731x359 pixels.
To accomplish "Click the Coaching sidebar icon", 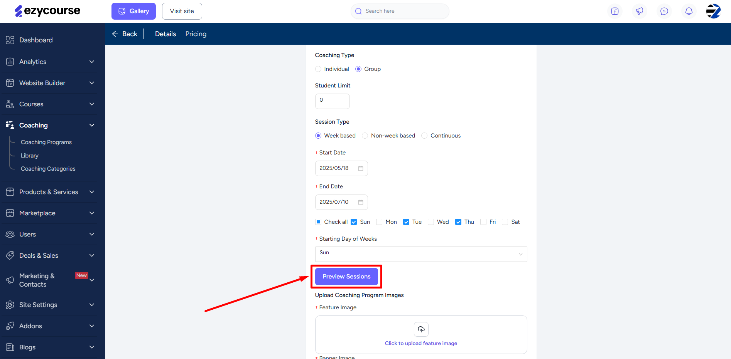I will pyautogui.click(x=10, y=125).
